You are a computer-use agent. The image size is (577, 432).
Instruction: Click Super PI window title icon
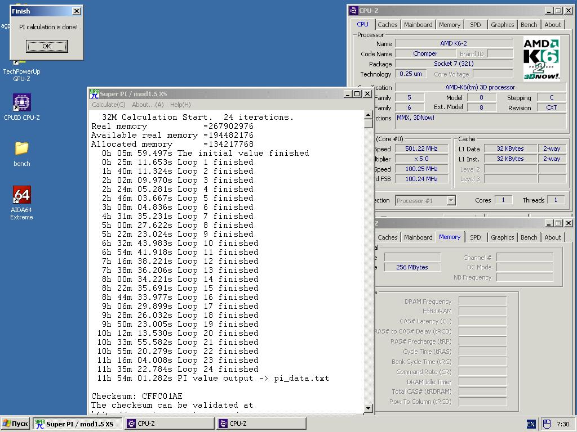[x=94, y=94]
